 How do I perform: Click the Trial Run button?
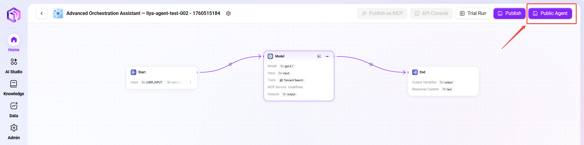[473, 13]
